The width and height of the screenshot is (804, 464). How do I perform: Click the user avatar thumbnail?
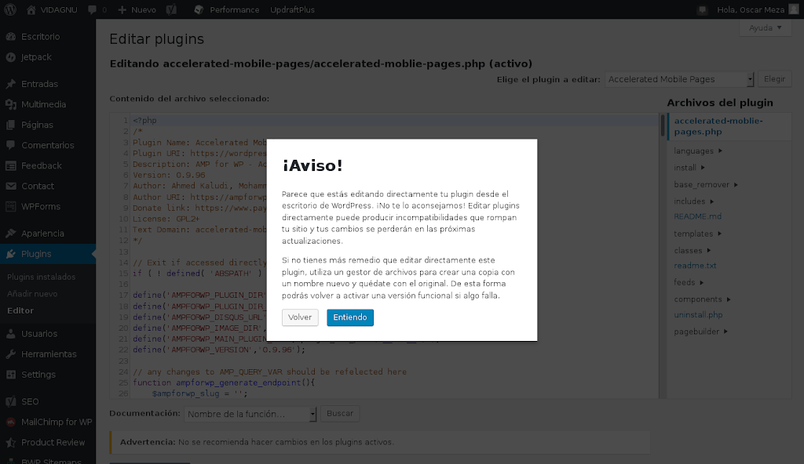(794, 9)
